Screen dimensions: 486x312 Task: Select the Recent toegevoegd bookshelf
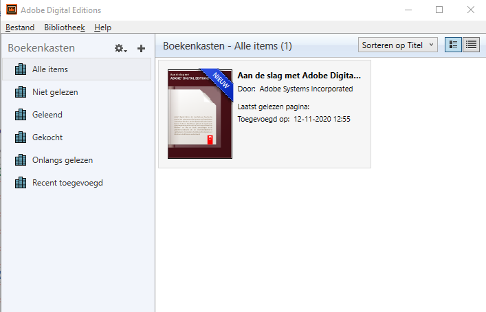coord(76,183)
